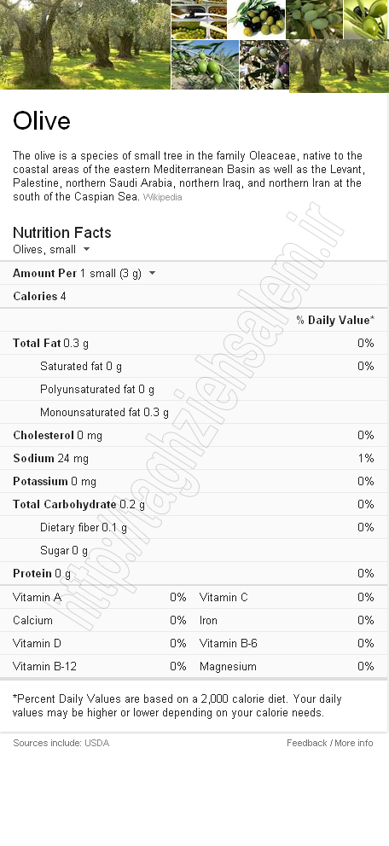Open the small olive tree grove thumbnail
The height and width of the screenshot is (846, 389).
coord(340,67)
